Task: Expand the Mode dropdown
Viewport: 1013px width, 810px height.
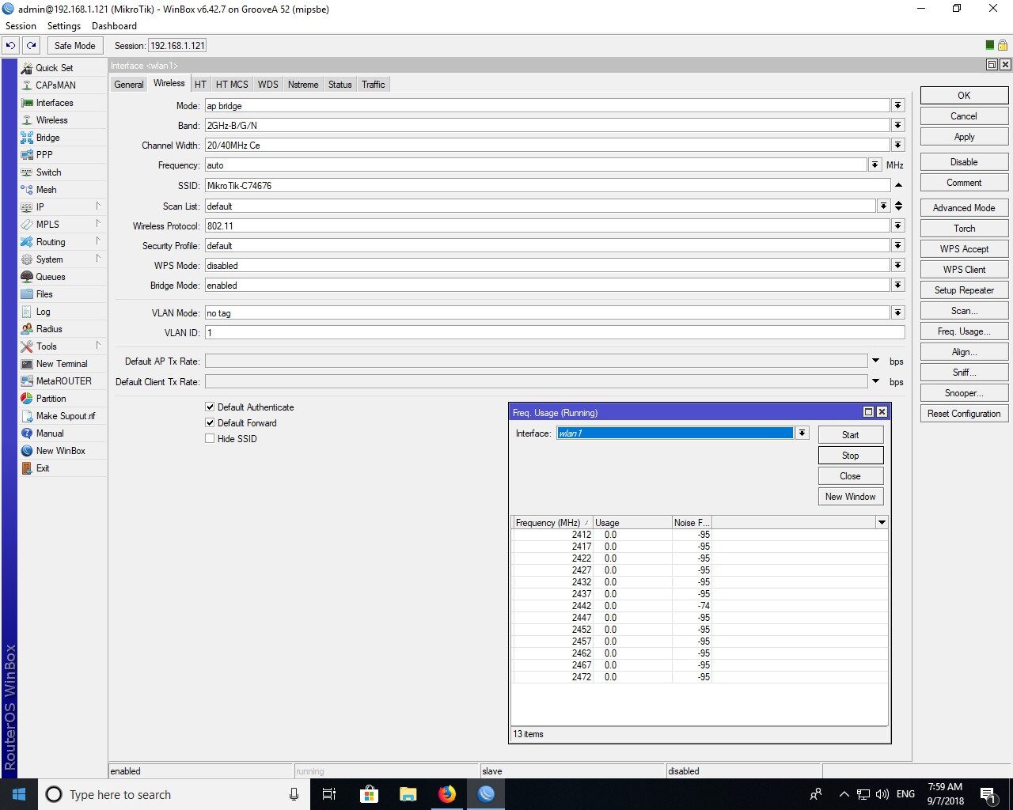Action: tap(897, 106)
